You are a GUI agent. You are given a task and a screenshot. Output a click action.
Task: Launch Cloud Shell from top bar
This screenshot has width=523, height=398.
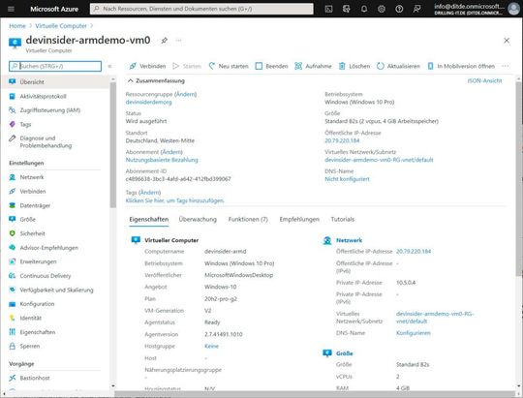coord(329,9)
